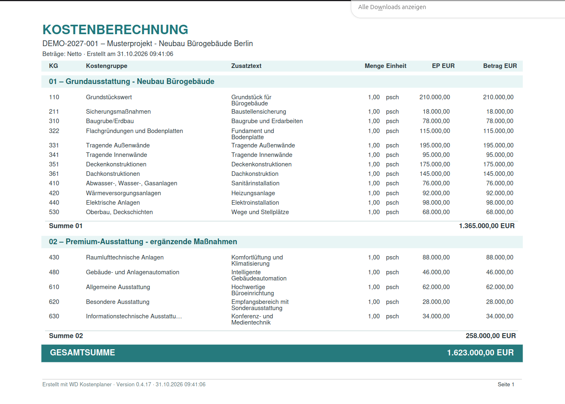Screen dimensions: 565x404
Task: Click the 'KG' column header
Action: tap(54, 66)
